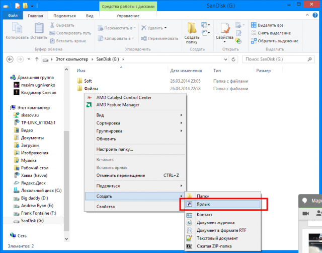Click Переименовать in the ribbon
Screen dimensions: 322x253
pos(159,38)
